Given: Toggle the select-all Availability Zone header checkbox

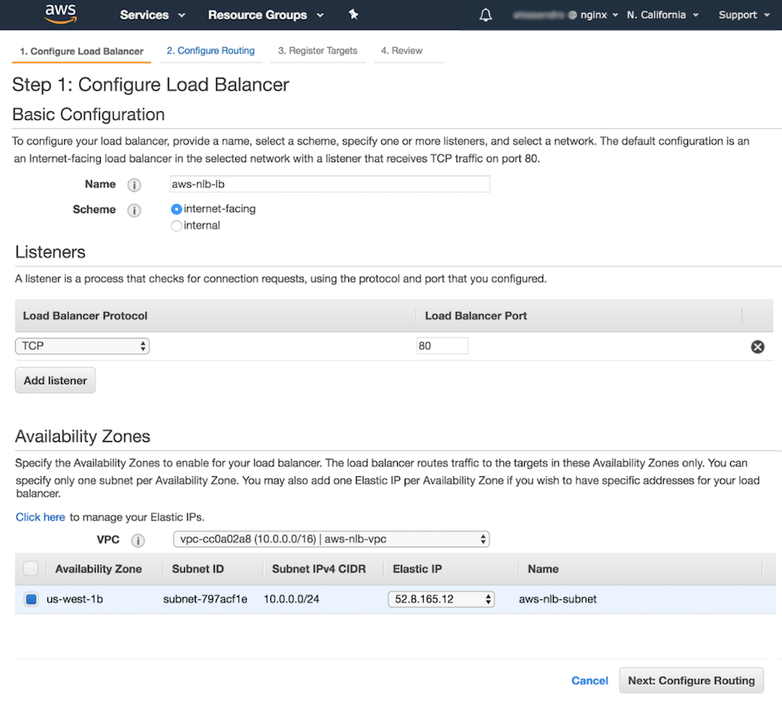Looking at the screenshot, I should click(31, 569).
